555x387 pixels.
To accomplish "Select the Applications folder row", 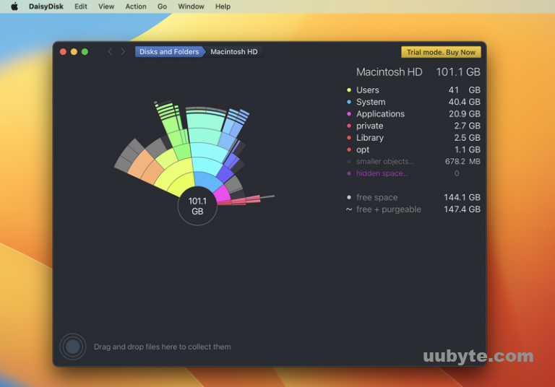I will coord(413,114).
